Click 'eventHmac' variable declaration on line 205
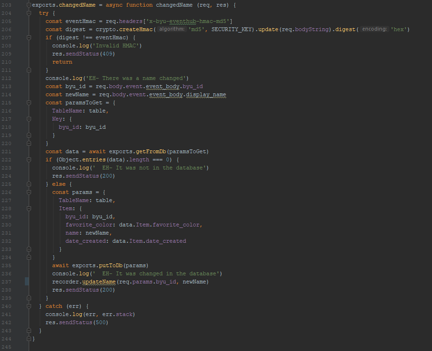 point(80,21)
